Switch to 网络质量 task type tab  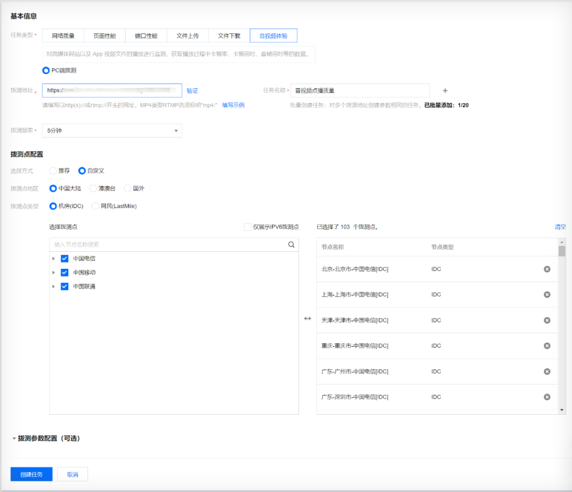pos(63,36)
